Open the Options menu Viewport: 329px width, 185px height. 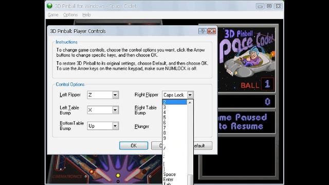pyautogui.click(x=70, y=15)
